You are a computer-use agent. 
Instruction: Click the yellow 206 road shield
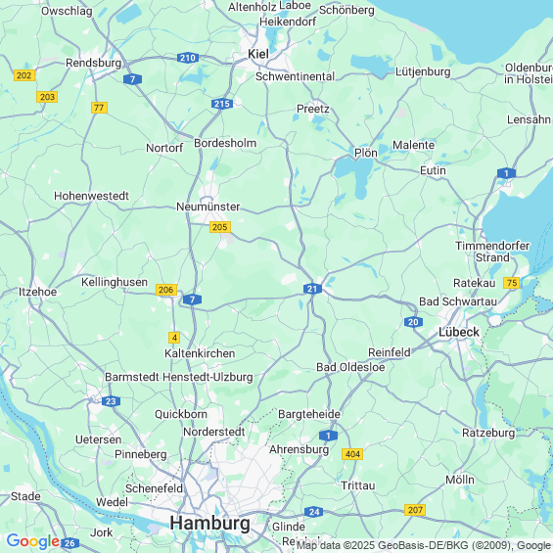166,290
